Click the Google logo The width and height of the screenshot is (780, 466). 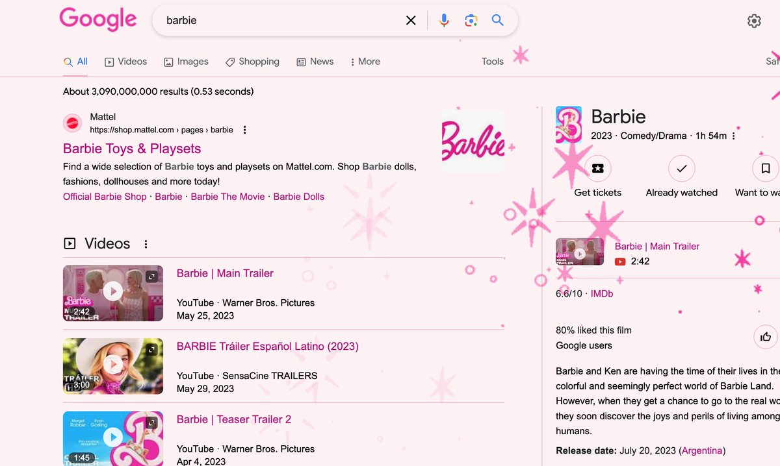[x=98, y=19]
